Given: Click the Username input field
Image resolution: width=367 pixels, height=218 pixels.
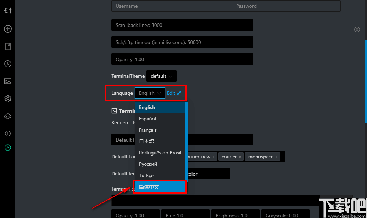Looking at the screenshot, I should [172, 6].
